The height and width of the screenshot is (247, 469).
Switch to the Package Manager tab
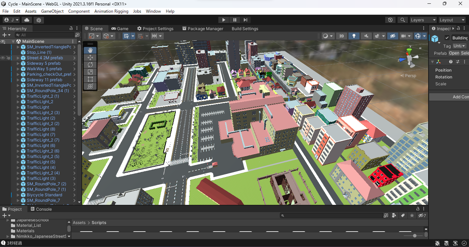203,29
